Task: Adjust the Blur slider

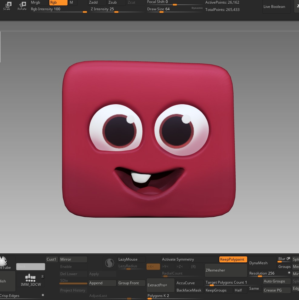Action: click(284, 259)
